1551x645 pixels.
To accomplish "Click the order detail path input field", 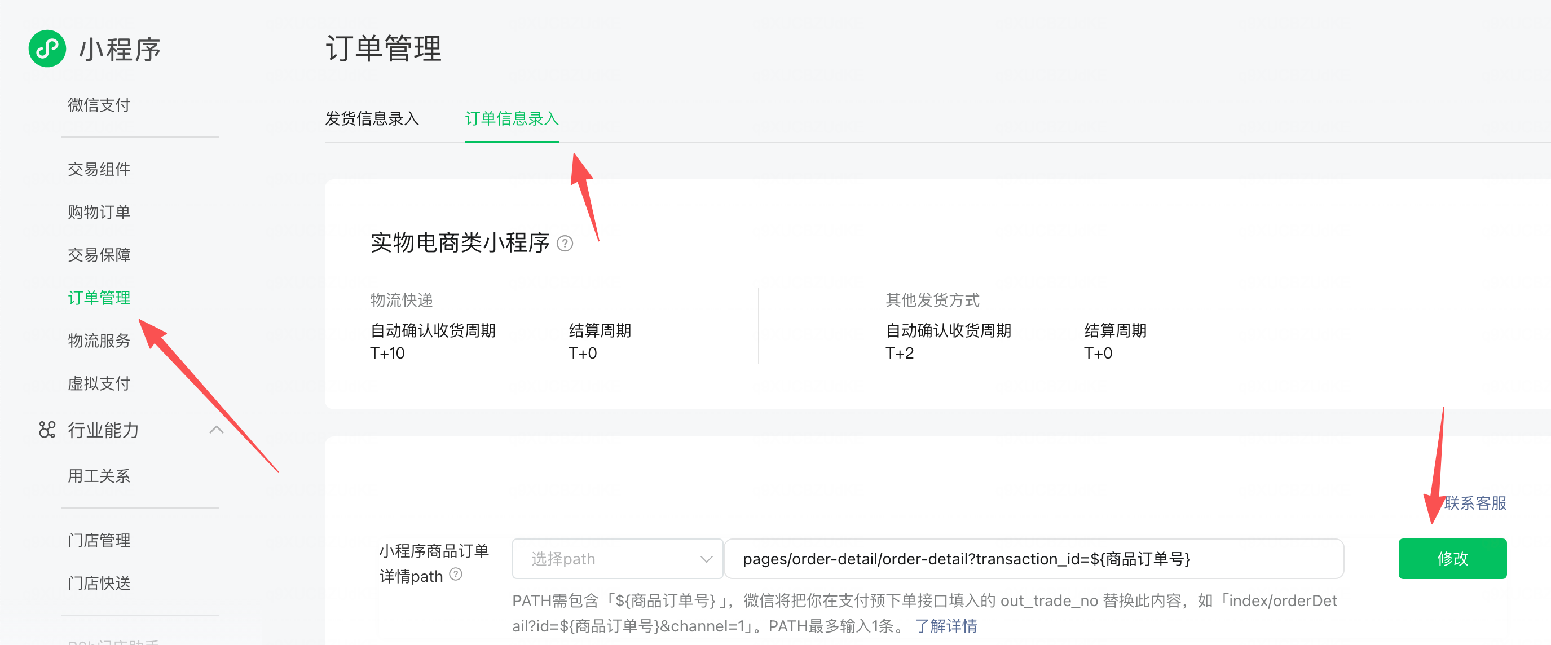I will [x=1033, y=559].
